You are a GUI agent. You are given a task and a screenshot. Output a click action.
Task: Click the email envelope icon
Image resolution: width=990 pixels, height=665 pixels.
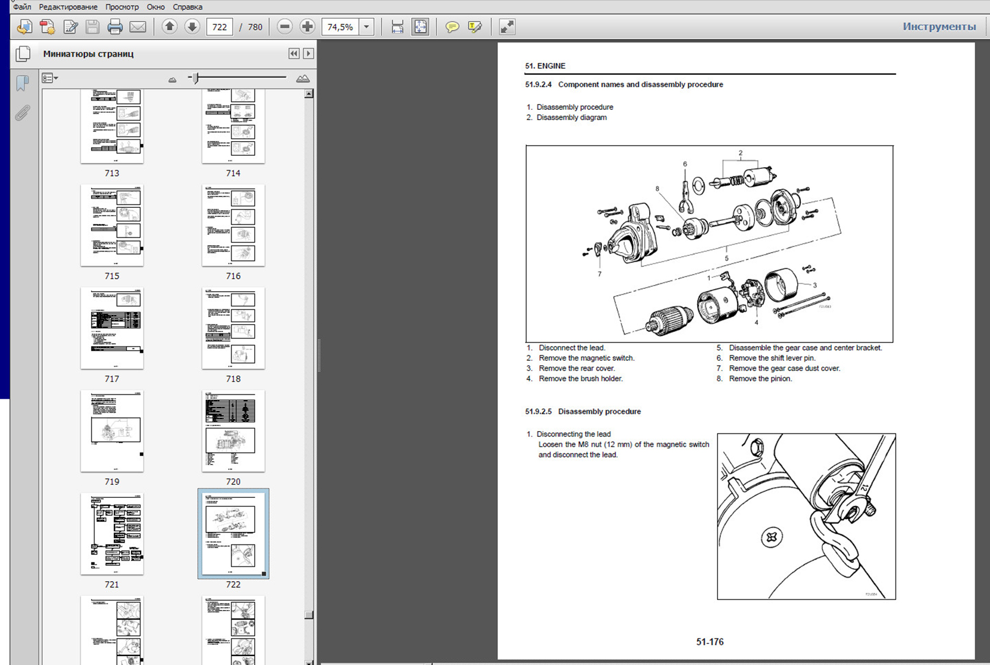tap(138, 27)
